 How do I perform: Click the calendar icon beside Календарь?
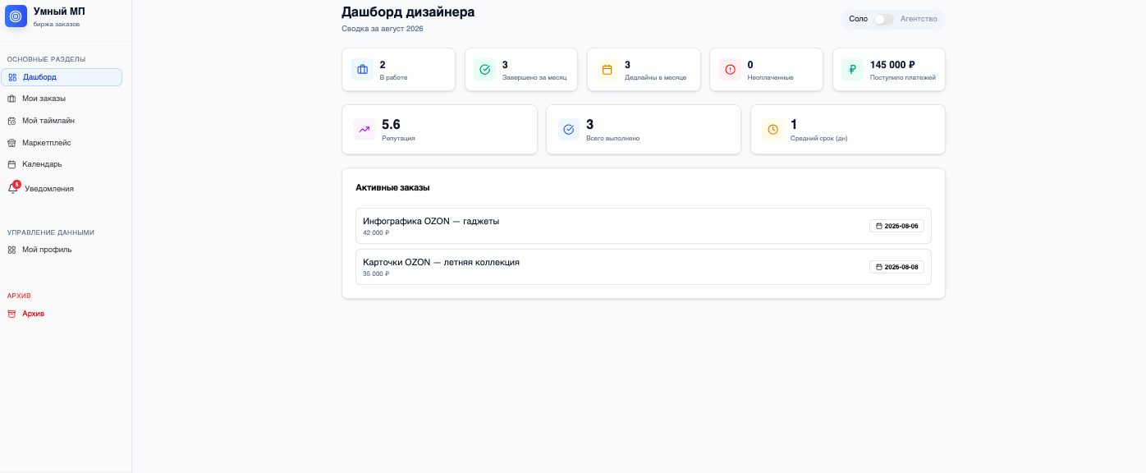click(11, 164)
